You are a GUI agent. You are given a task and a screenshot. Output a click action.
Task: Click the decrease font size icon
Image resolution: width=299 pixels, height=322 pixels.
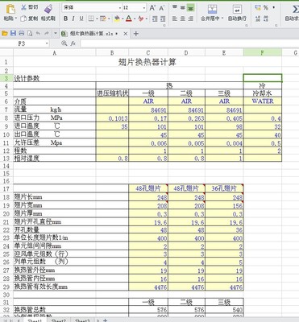(x=162, y=8)
